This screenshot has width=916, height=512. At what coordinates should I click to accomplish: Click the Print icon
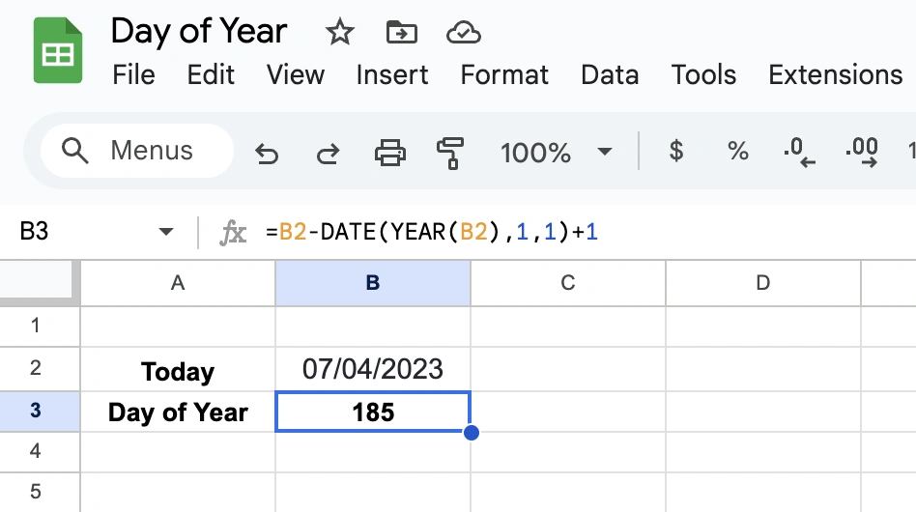tap(390, 153)
